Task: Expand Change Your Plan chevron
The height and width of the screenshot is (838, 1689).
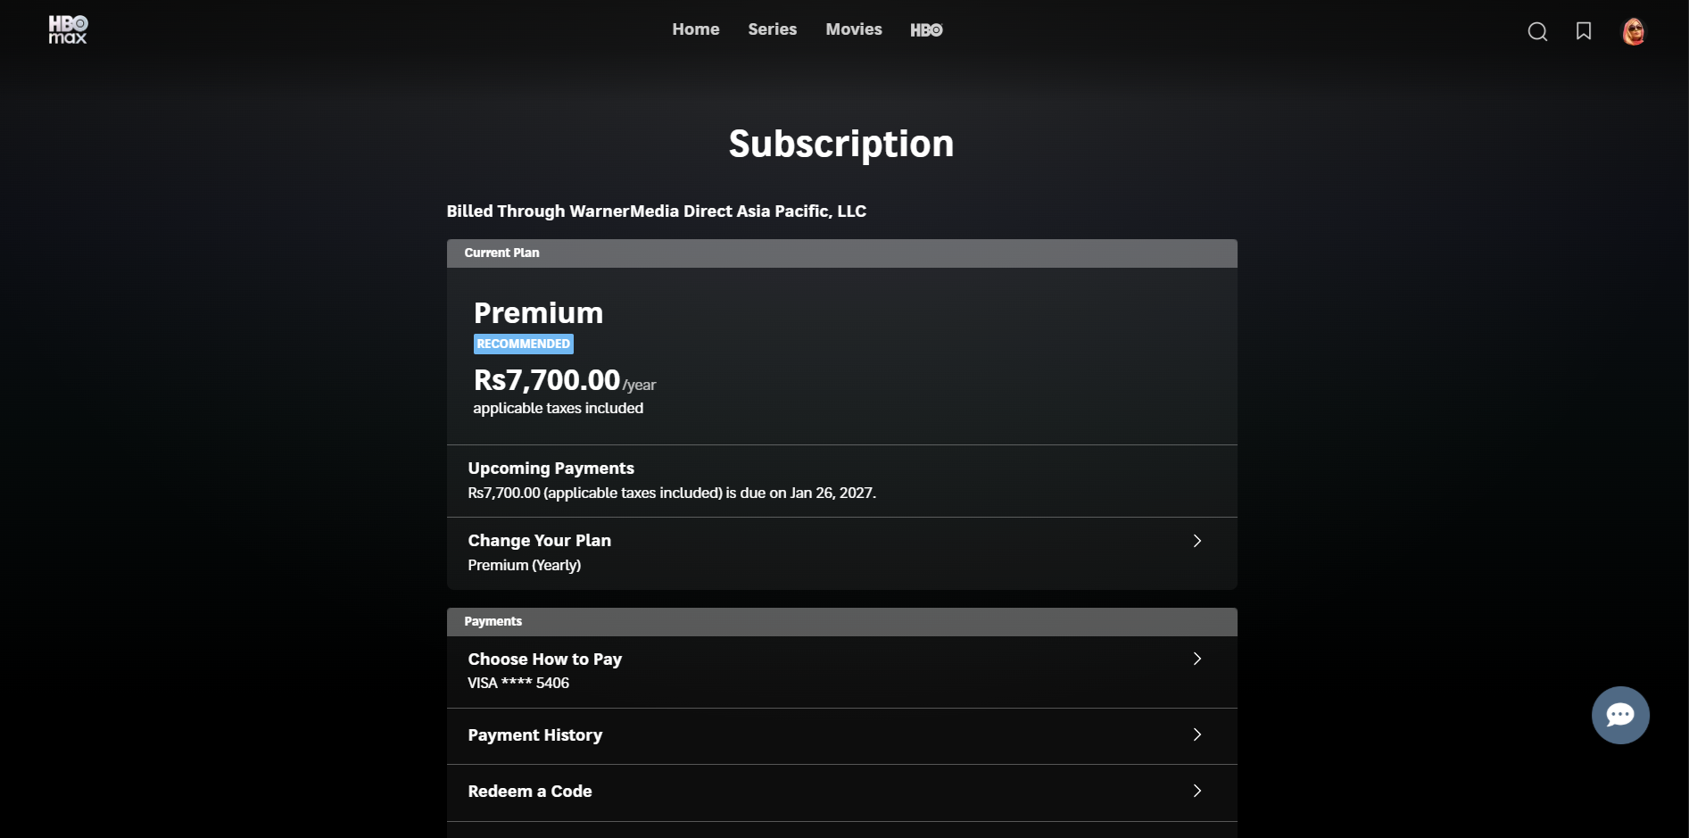Action: coord(1197,541)
